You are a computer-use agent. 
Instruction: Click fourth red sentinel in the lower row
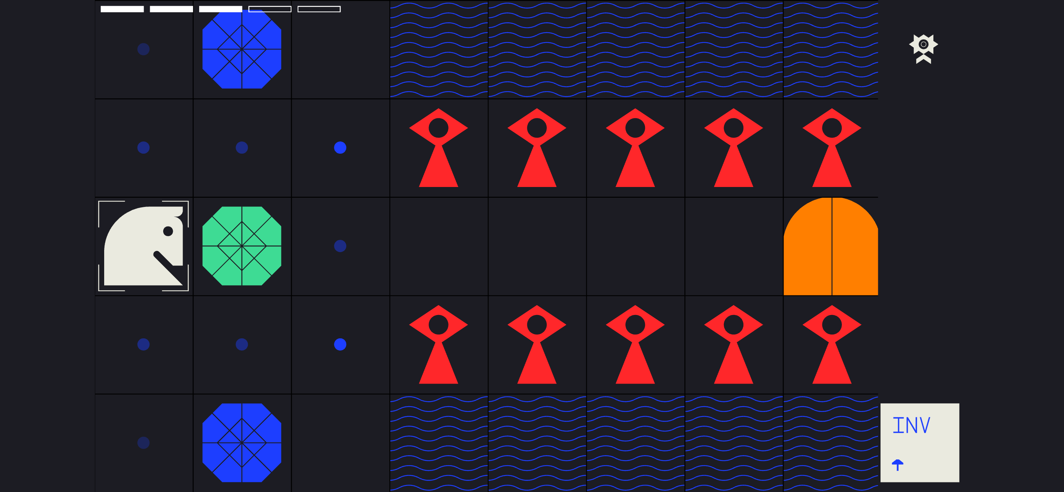click(733, 344)
